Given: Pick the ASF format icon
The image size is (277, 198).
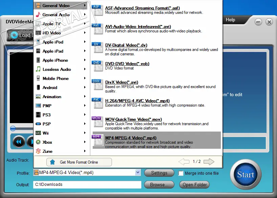Looking at the screenshot, I should [x=97, y=10].
